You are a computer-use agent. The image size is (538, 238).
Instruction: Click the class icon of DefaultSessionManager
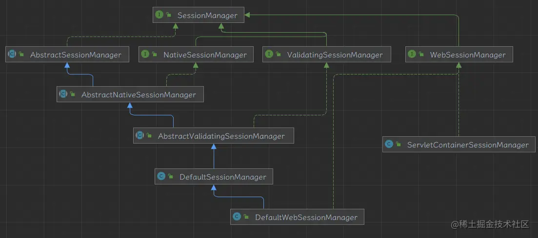click(161, 176)
